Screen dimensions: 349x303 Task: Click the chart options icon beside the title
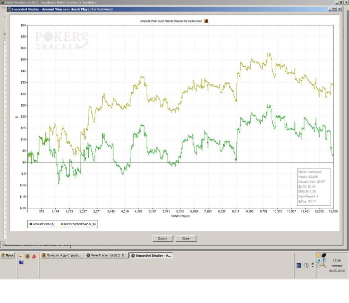tap(206, 21)
